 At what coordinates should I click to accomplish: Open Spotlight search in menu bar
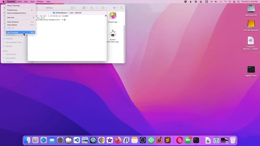(x=230, y=2)
